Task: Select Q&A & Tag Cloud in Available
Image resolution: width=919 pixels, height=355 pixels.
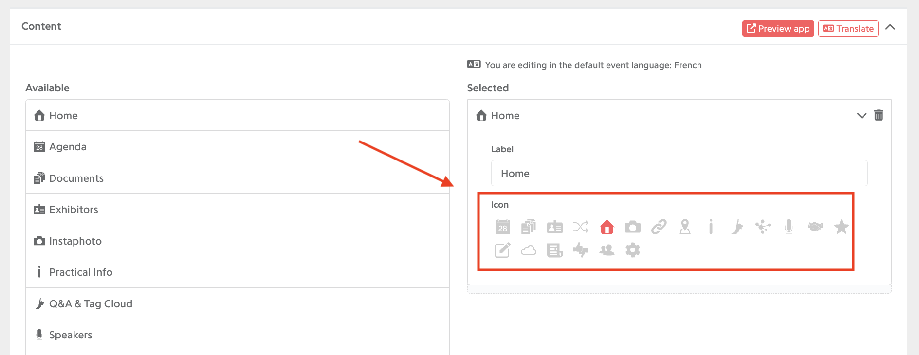Action: (x=237, y=303)
